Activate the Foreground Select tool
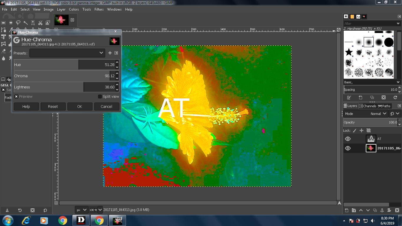Image resolution: width=402 pixels, height=226 pixels. coord(48,23)
